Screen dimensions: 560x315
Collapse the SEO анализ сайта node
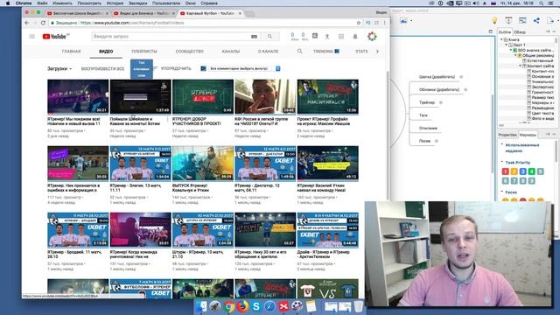pos(511,51)
